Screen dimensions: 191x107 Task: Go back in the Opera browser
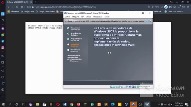8,7
